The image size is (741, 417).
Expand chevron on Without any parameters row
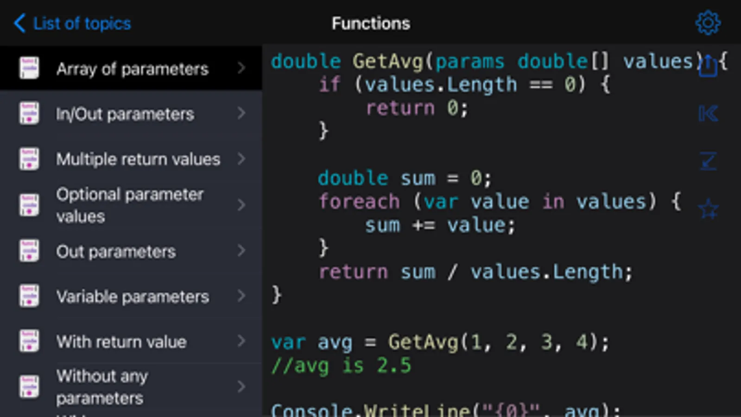tap(241, 387)
